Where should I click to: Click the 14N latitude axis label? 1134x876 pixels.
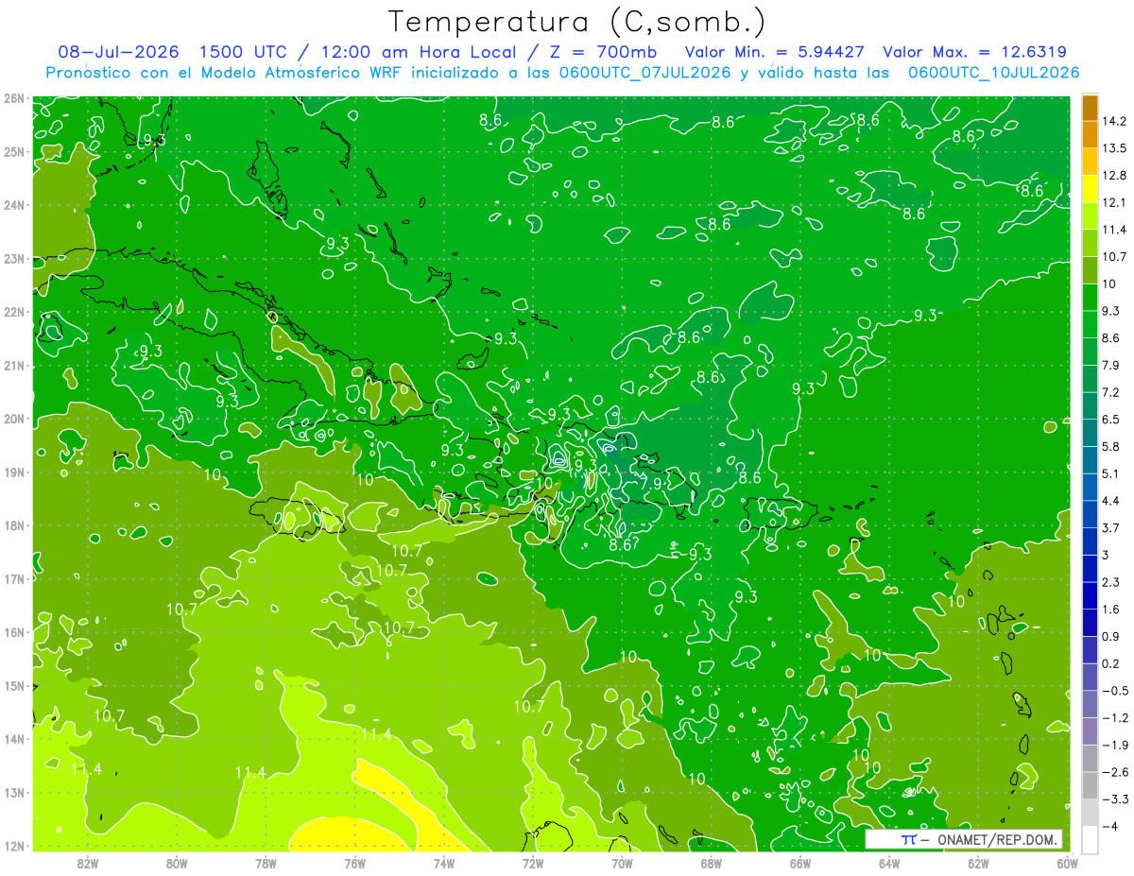click(13, 739)
